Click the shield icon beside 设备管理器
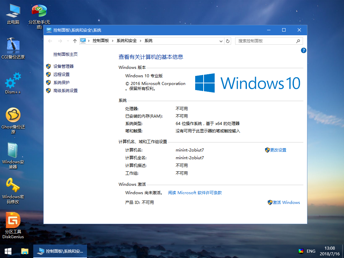Screen dimensions: 344x258 [x=48, y=67]
